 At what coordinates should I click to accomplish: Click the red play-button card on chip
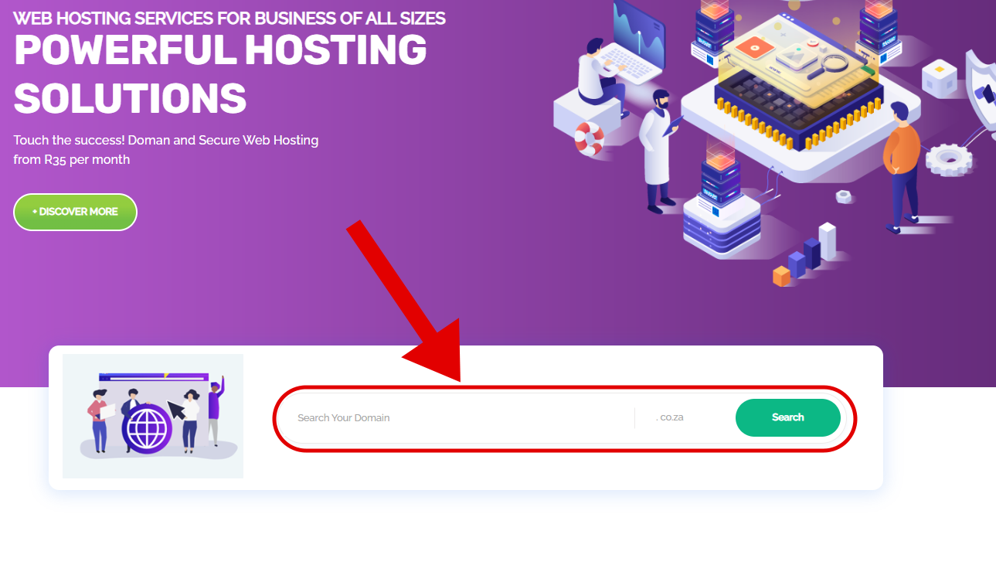click(x=749, y=49)
